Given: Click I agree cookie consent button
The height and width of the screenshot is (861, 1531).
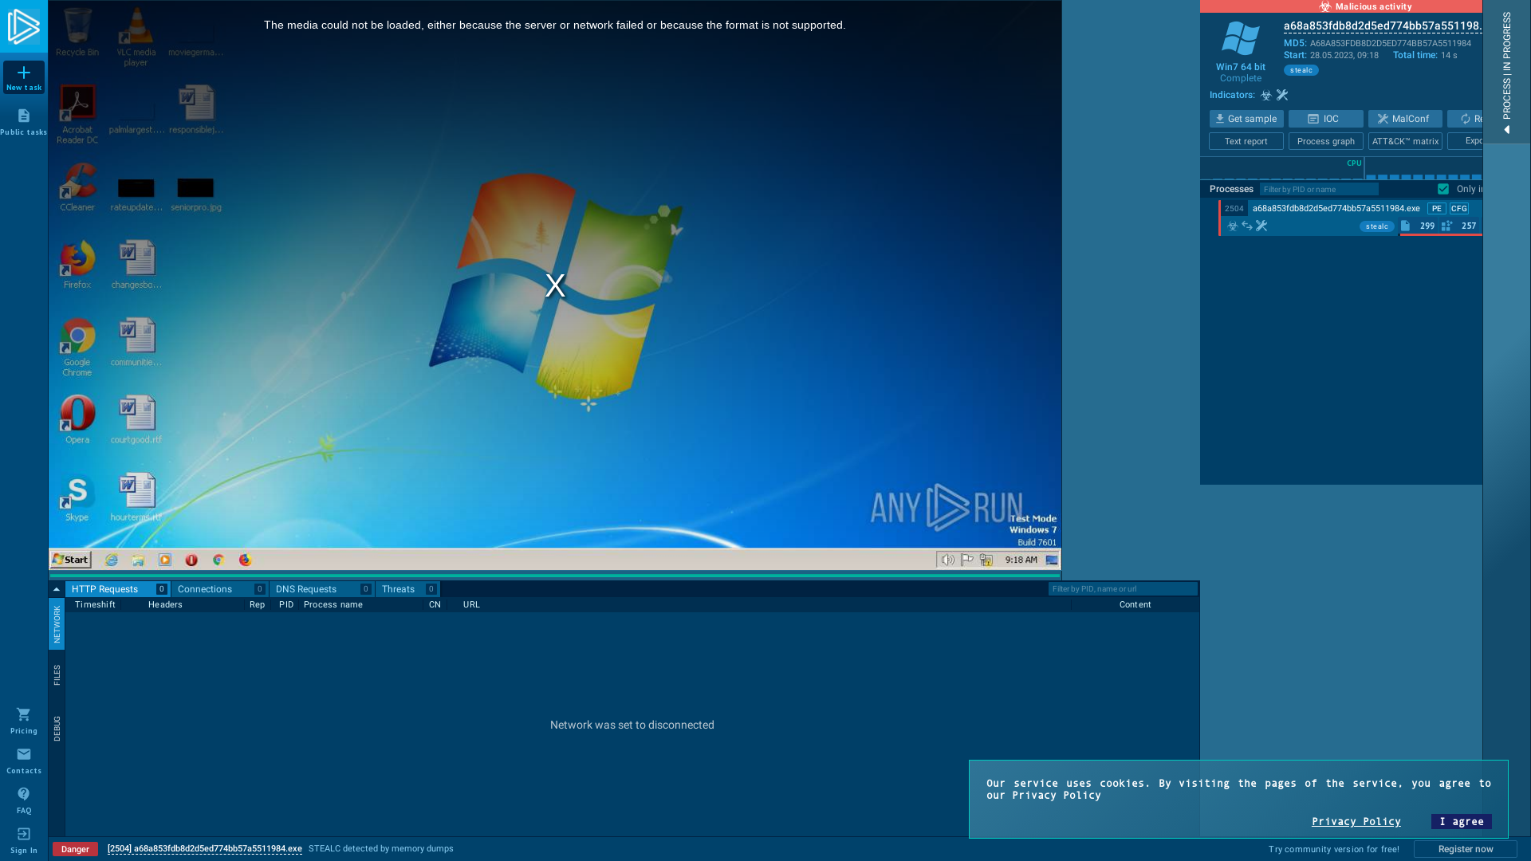Looking at the screenshot, I should click(x=1462, y=821).
